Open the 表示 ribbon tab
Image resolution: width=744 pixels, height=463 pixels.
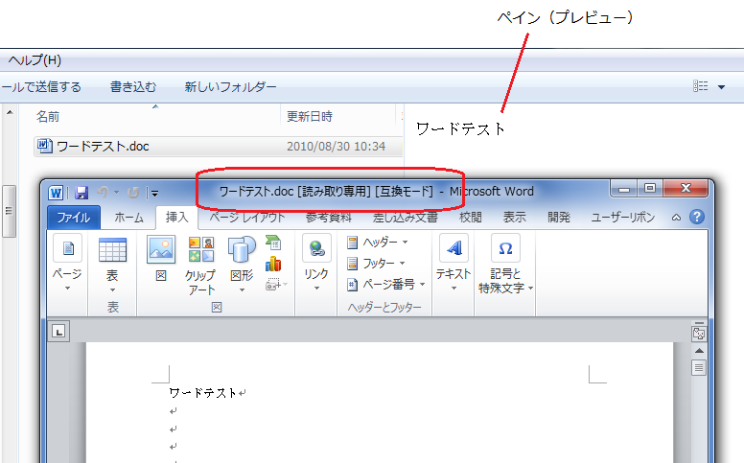click(514, 218)
